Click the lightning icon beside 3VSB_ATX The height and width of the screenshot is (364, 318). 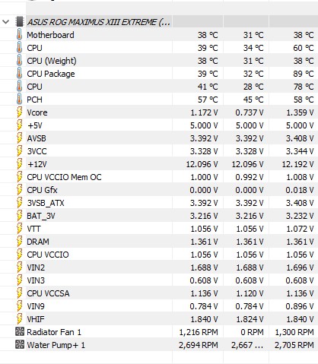click(x=19, y=203)
